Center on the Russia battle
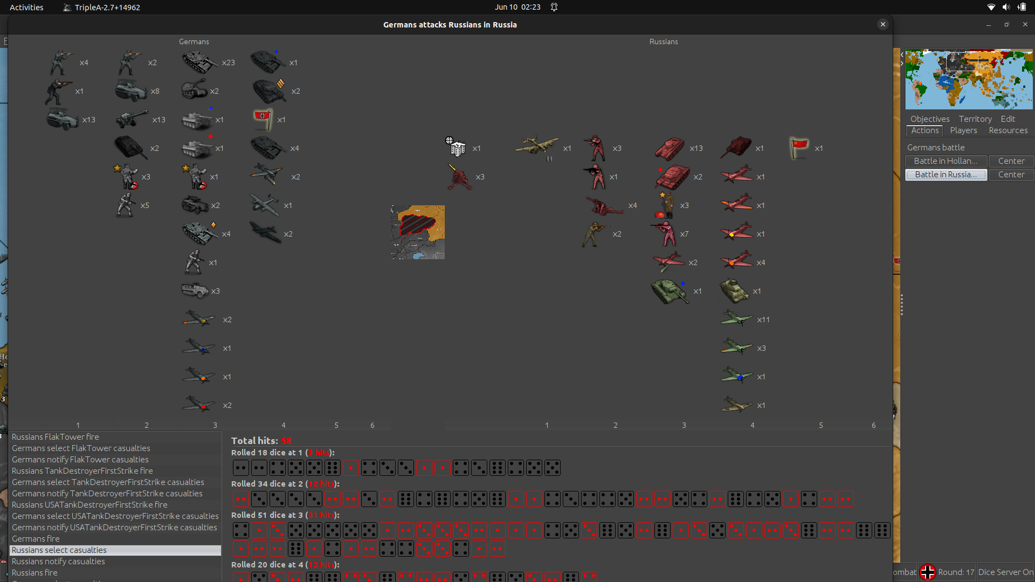The width and height of the screenshot is (1035, 582). click(x=1011, y=175)
